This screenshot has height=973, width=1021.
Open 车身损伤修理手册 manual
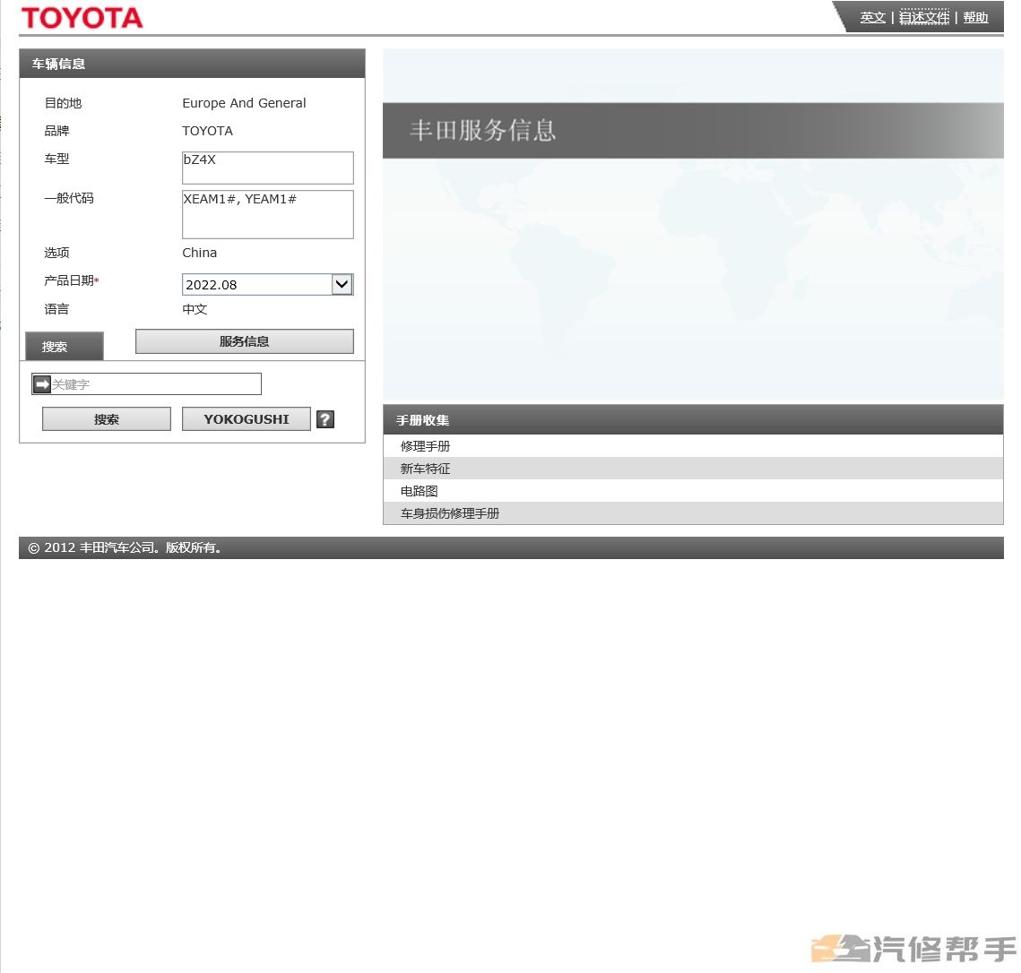tap(693, 512)
